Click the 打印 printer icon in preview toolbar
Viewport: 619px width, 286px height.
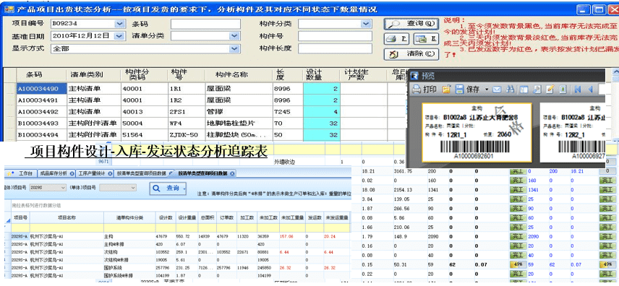417,89
